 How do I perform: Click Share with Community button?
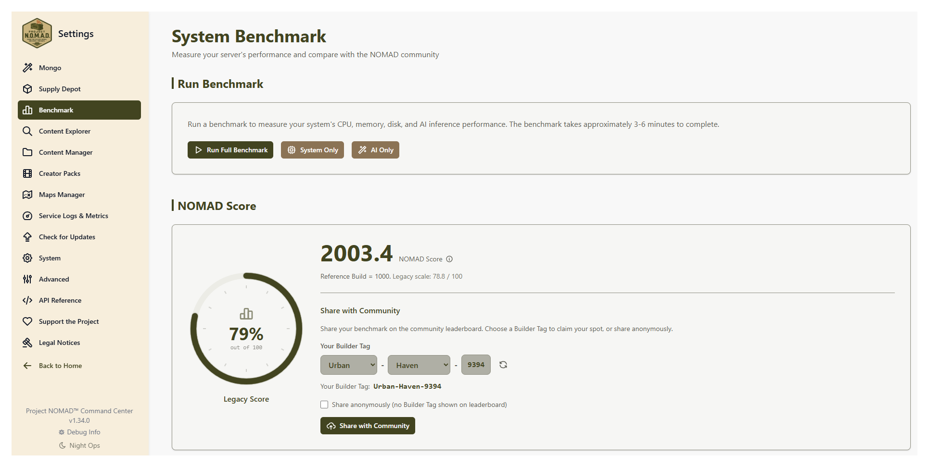point(368,426)
